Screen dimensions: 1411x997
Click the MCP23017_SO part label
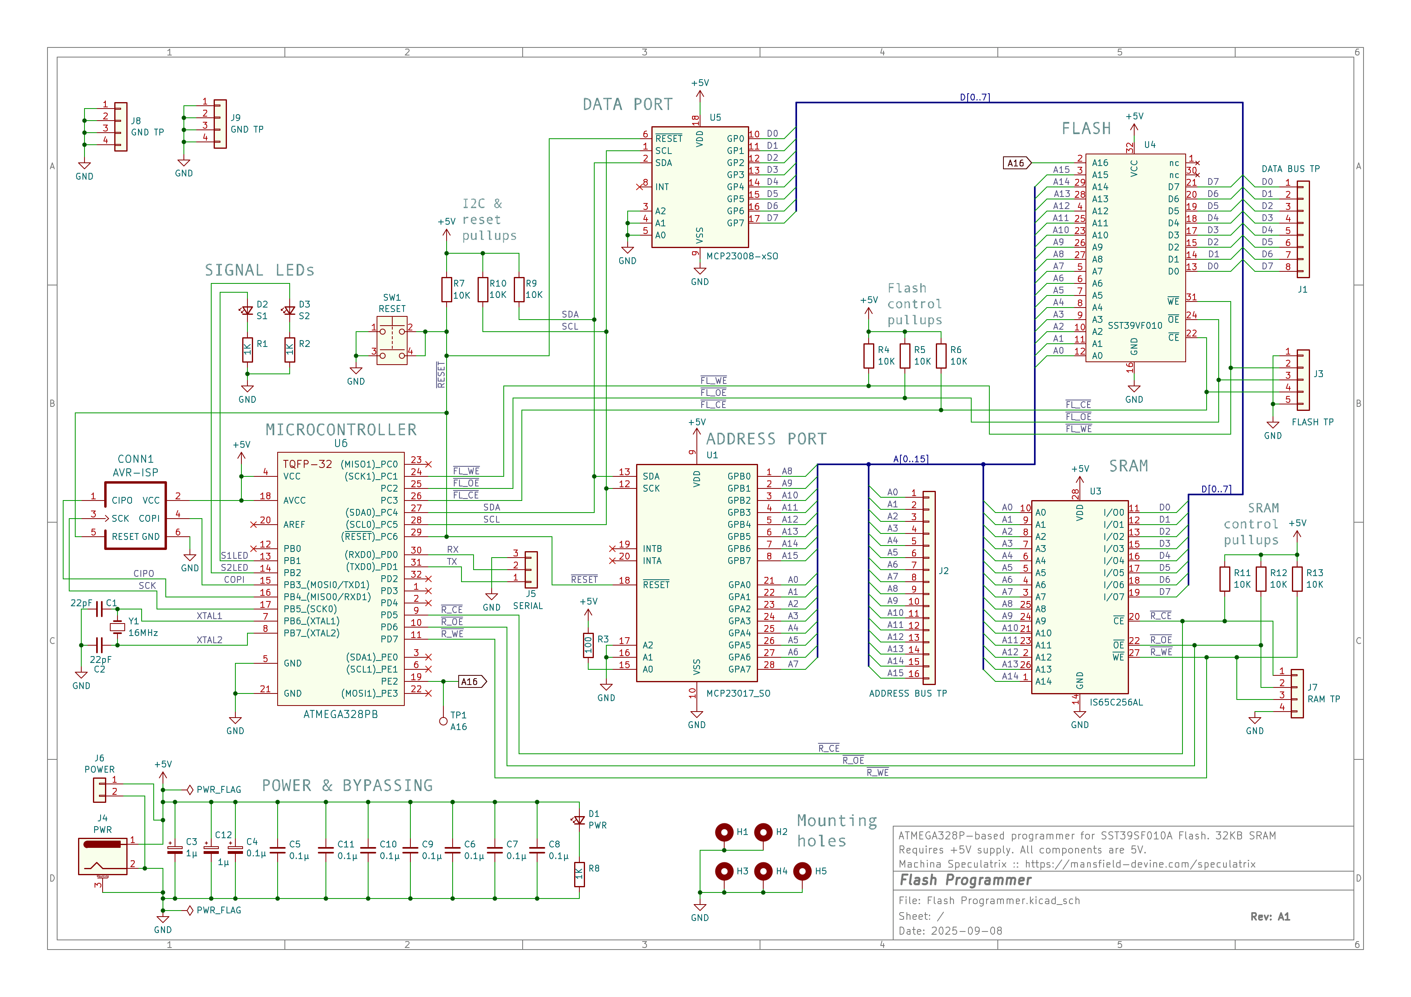(x=738, y=694)
